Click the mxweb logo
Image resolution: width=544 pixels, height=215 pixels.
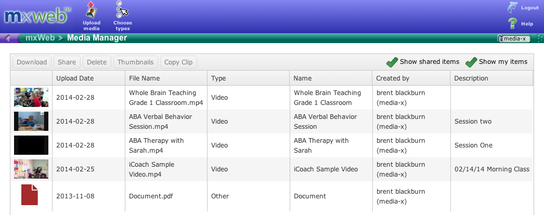[x=37, y=16]
